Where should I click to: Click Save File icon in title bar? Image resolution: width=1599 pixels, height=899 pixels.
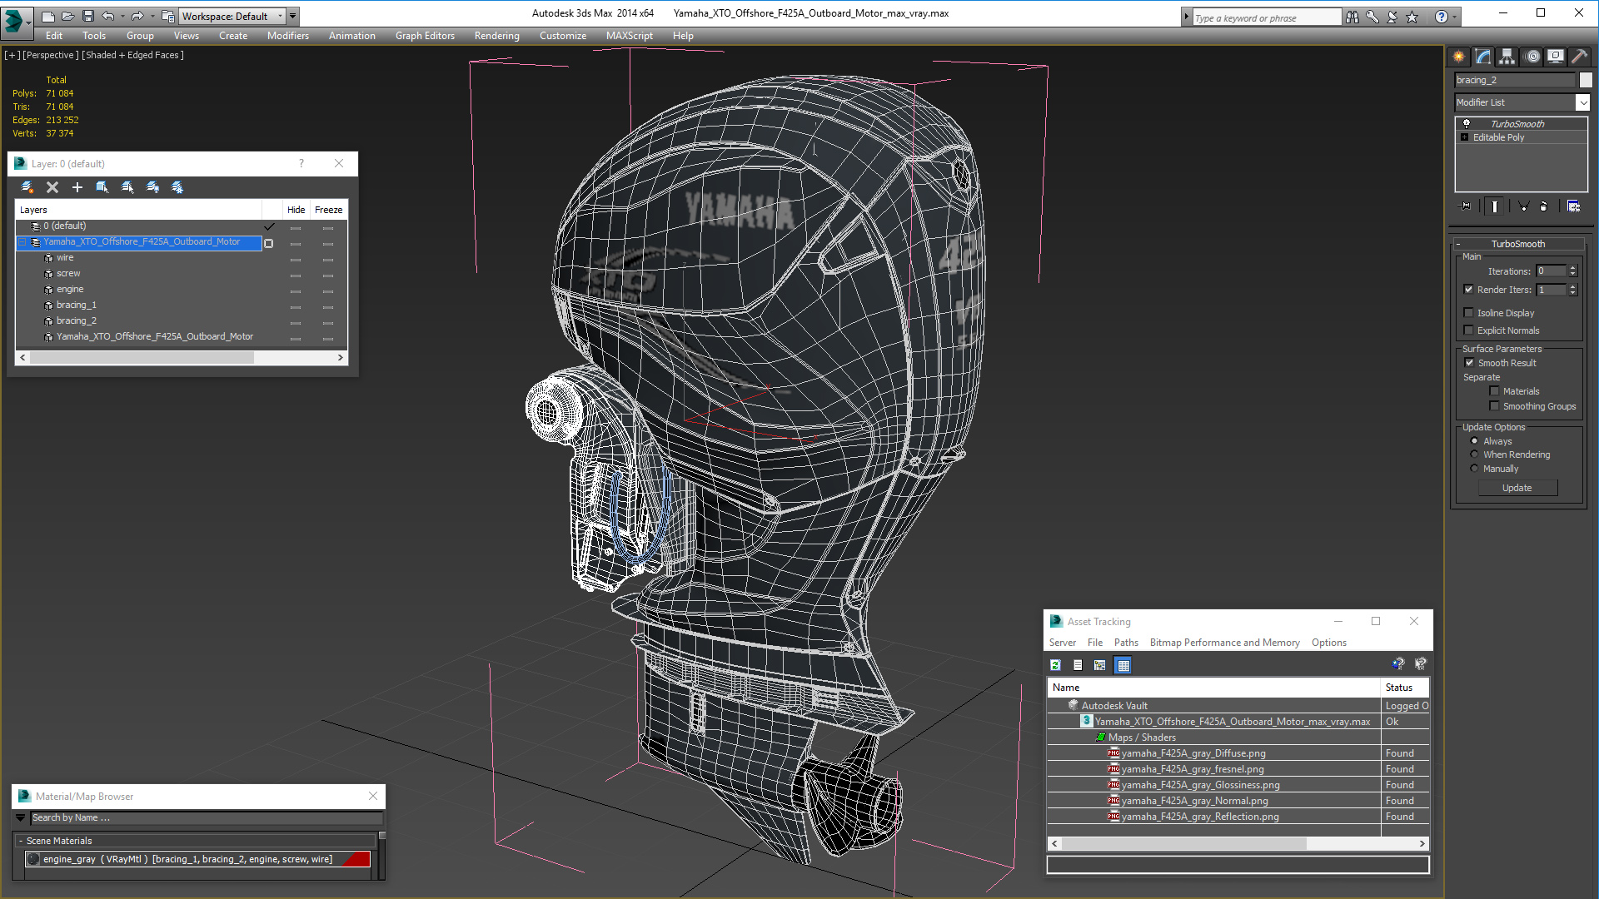(x=88, y=16)
